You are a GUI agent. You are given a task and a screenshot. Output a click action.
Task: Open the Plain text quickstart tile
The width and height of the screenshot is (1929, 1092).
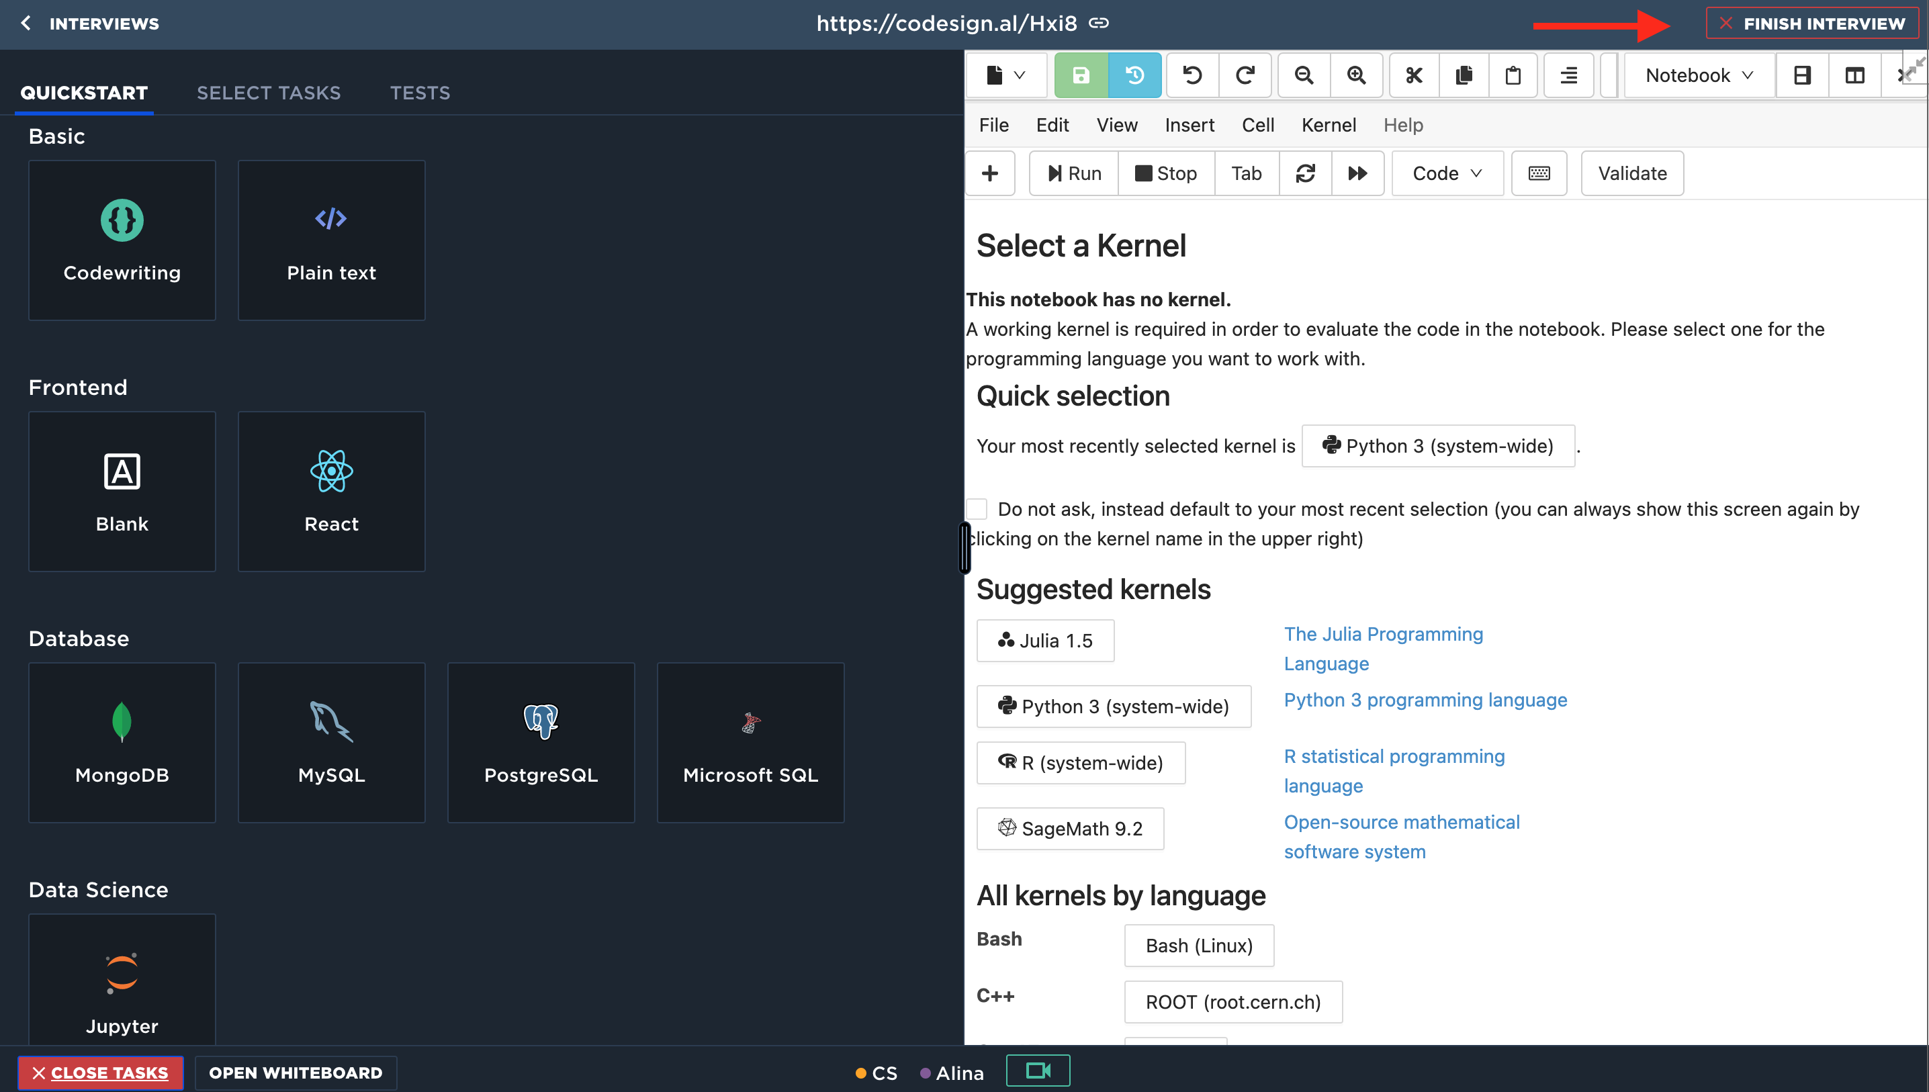(x=332, y=240)
